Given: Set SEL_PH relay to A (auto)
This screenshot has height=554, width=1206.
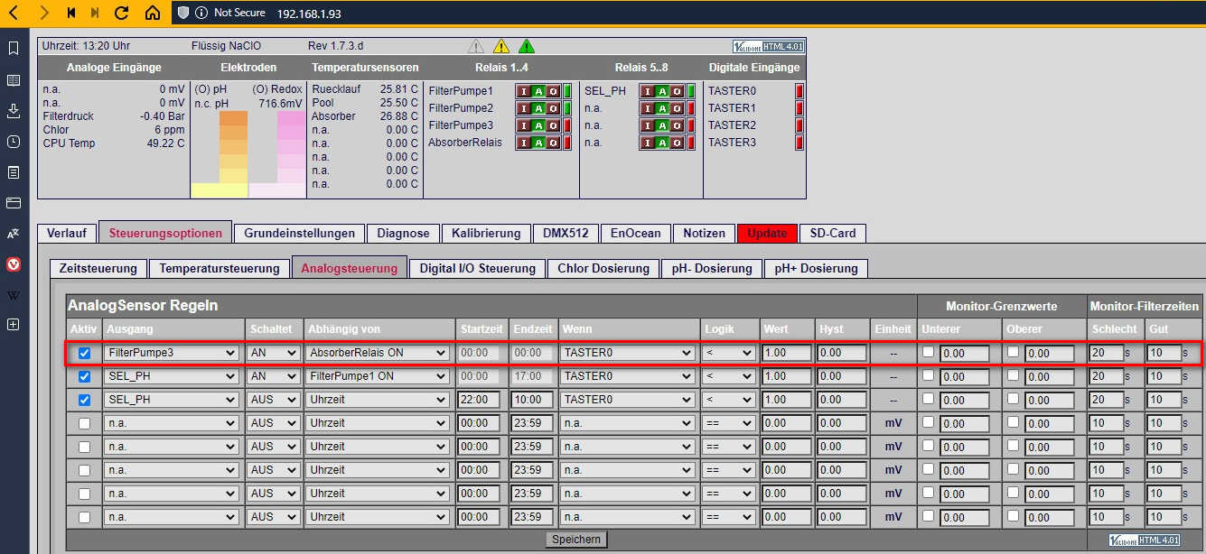Looking at the screenshot, I should (662, 91).
